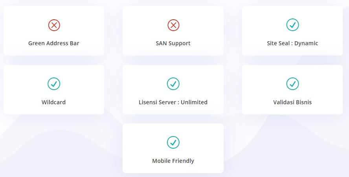Select the "Green Address Bar" label text
This screenshot has width=349, height=177.
tap(54, 43)
